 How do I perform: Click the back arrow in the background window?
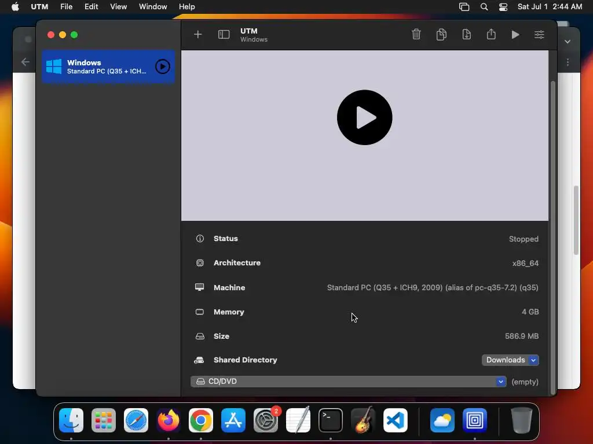point(25,62)
